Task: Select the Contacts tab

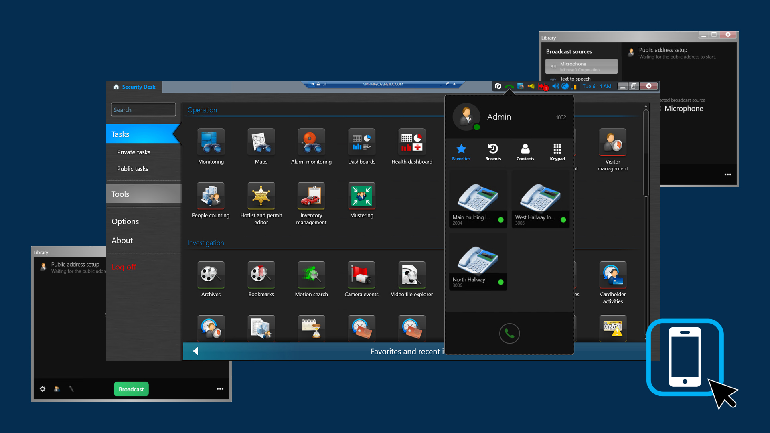Action: click(525, 152)
